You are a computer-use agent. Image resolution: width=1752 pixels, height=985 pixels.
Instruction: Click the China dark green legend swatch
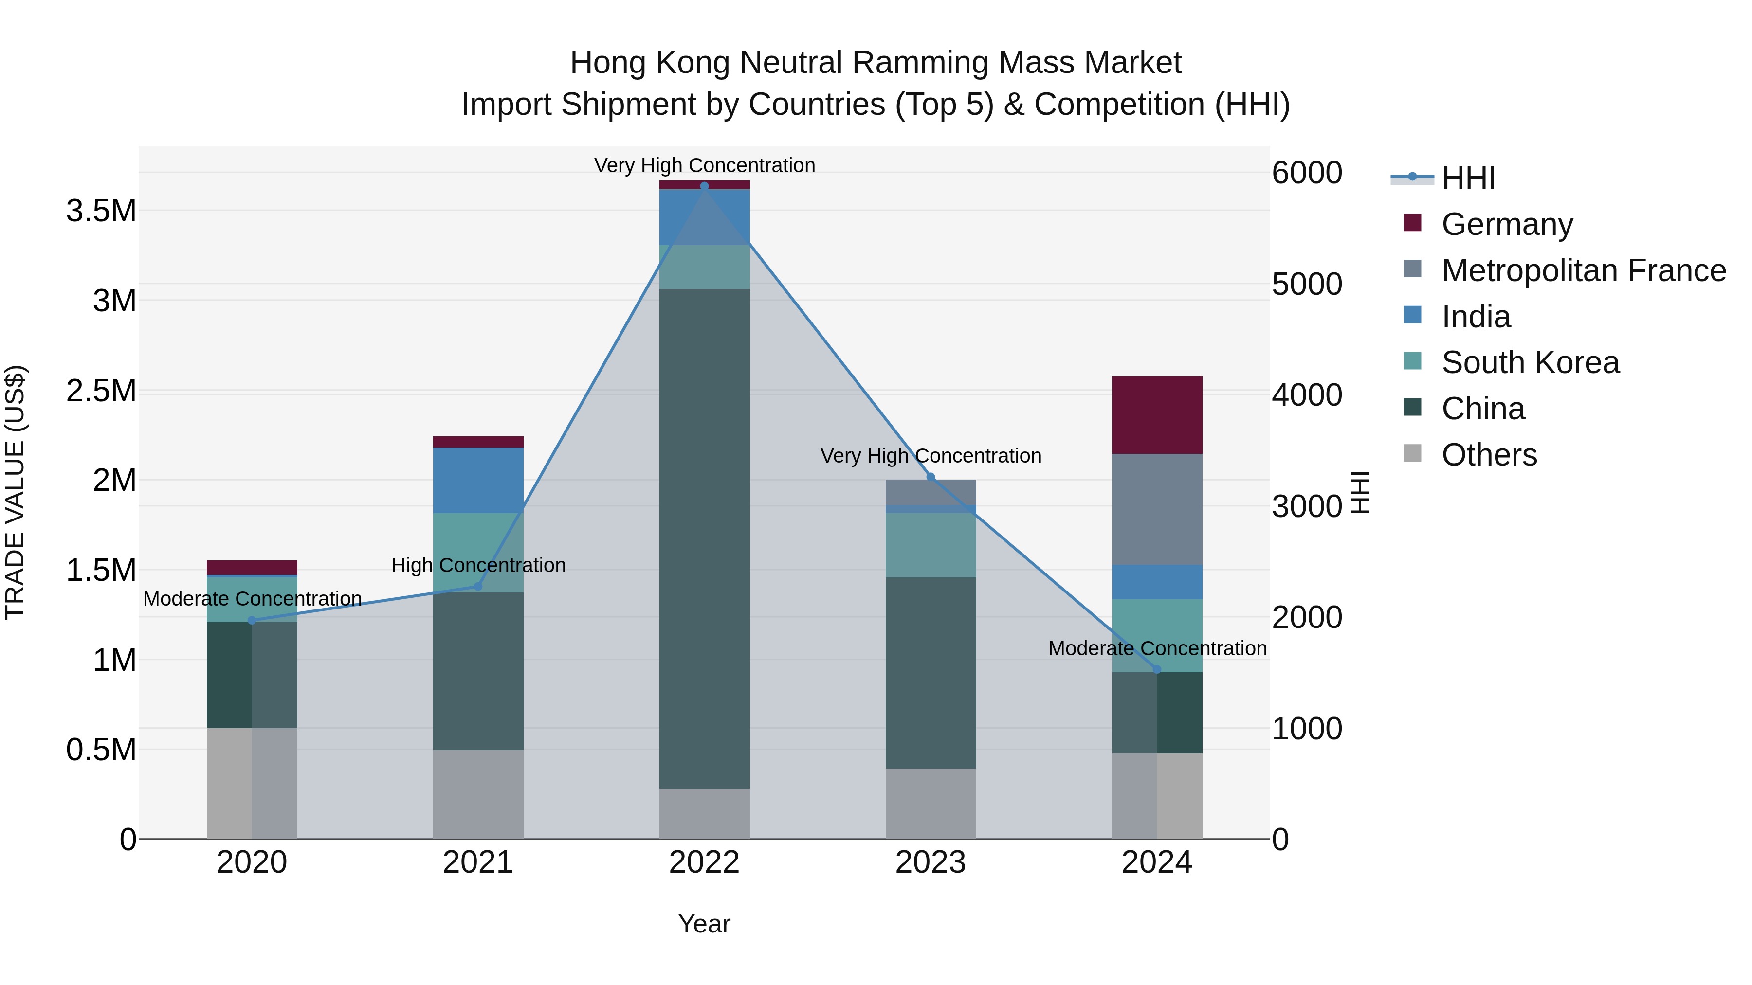[x=1413, y=407]
